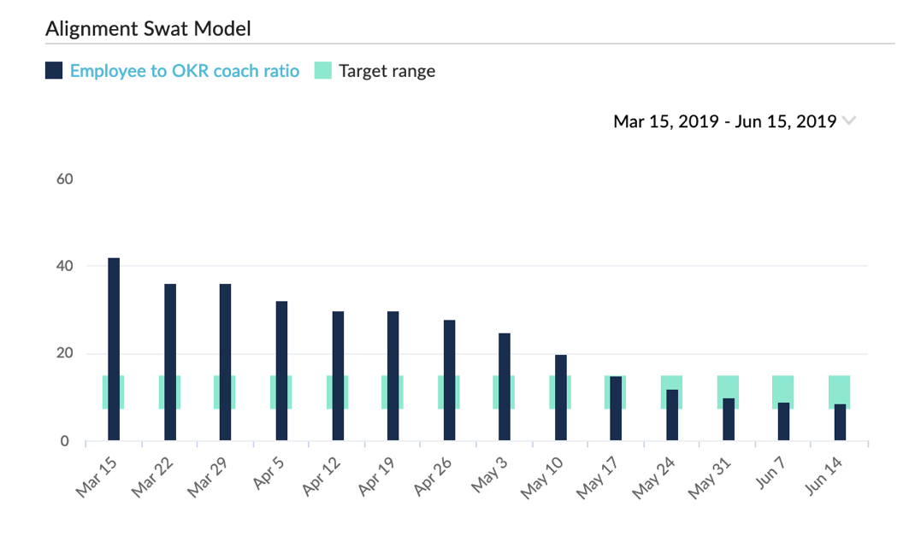
Task: Click the May 10 navy bar
Action: [x=561, y=398]
